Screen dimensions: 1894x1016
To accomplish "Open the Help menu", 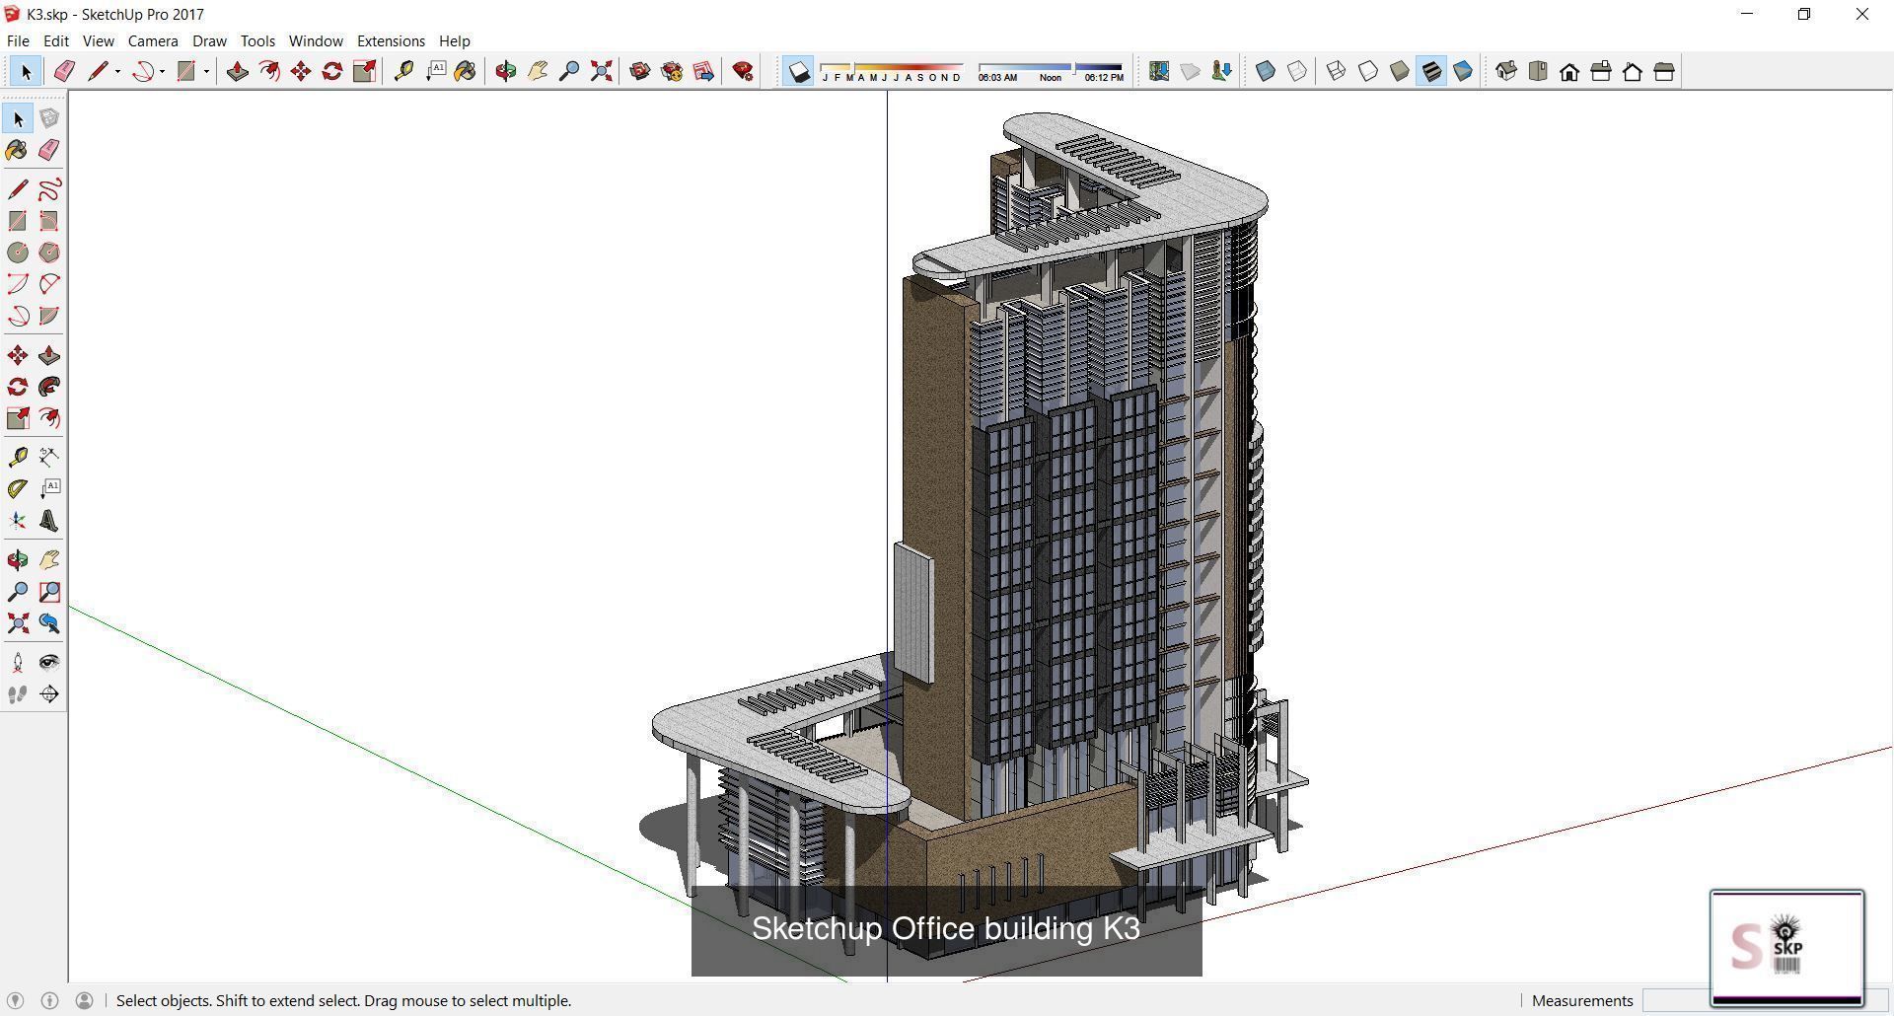I will [x=455, y=40].
